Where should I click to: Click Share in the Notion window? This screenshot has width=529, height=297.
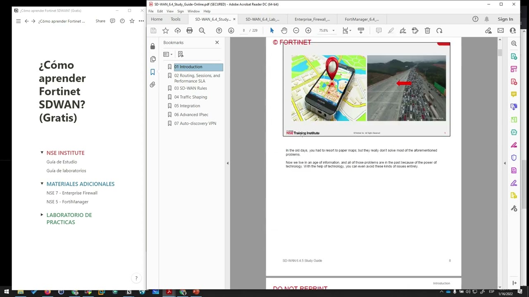(x=100, y=21)
